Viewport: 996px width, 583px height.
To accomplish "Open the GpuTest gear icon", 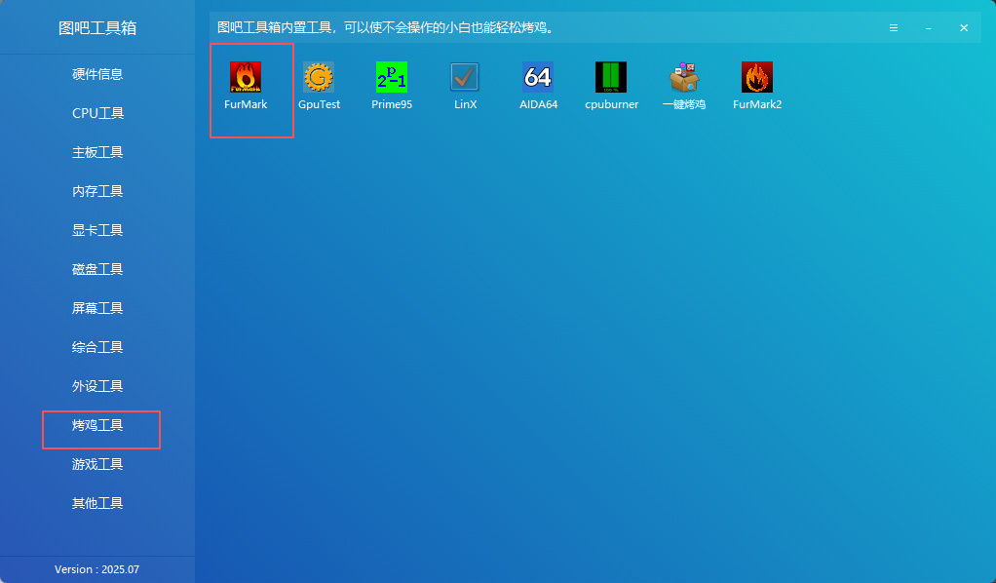I will tap(319, 77).
